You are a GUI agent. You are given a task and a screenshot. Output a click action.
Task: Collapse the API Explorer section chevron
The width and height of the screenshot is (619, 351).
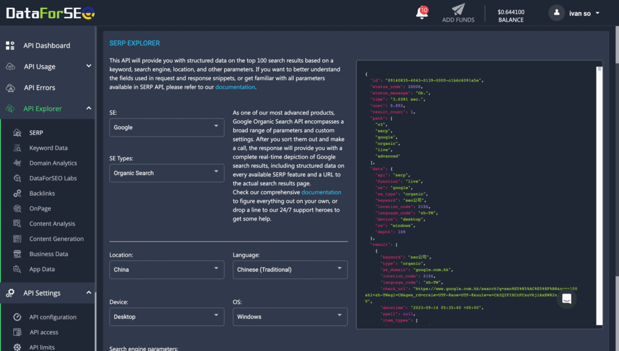pos(88,108)
